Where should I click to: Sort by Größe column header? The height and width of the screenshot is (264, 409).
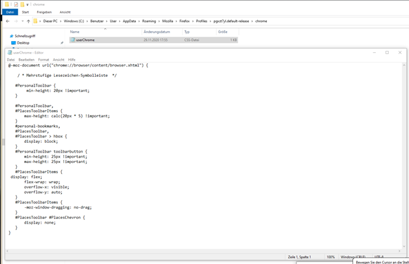pyautogui.click(x=223, y=32)
